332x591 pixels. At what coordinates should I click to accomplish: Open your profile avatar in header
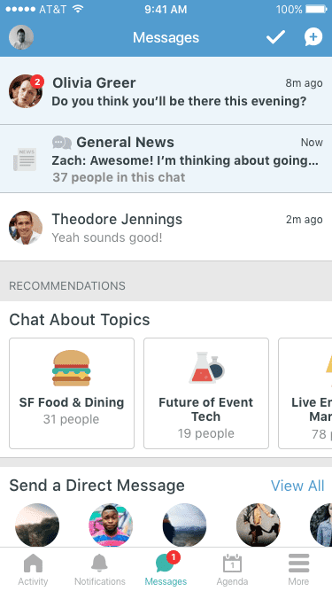pyautogui.click(x=21, y=37)
